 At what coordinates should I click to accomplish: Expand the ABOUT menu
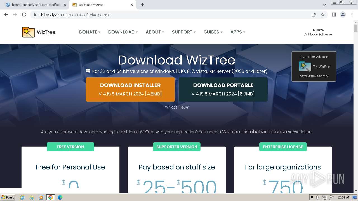(155, 32)
